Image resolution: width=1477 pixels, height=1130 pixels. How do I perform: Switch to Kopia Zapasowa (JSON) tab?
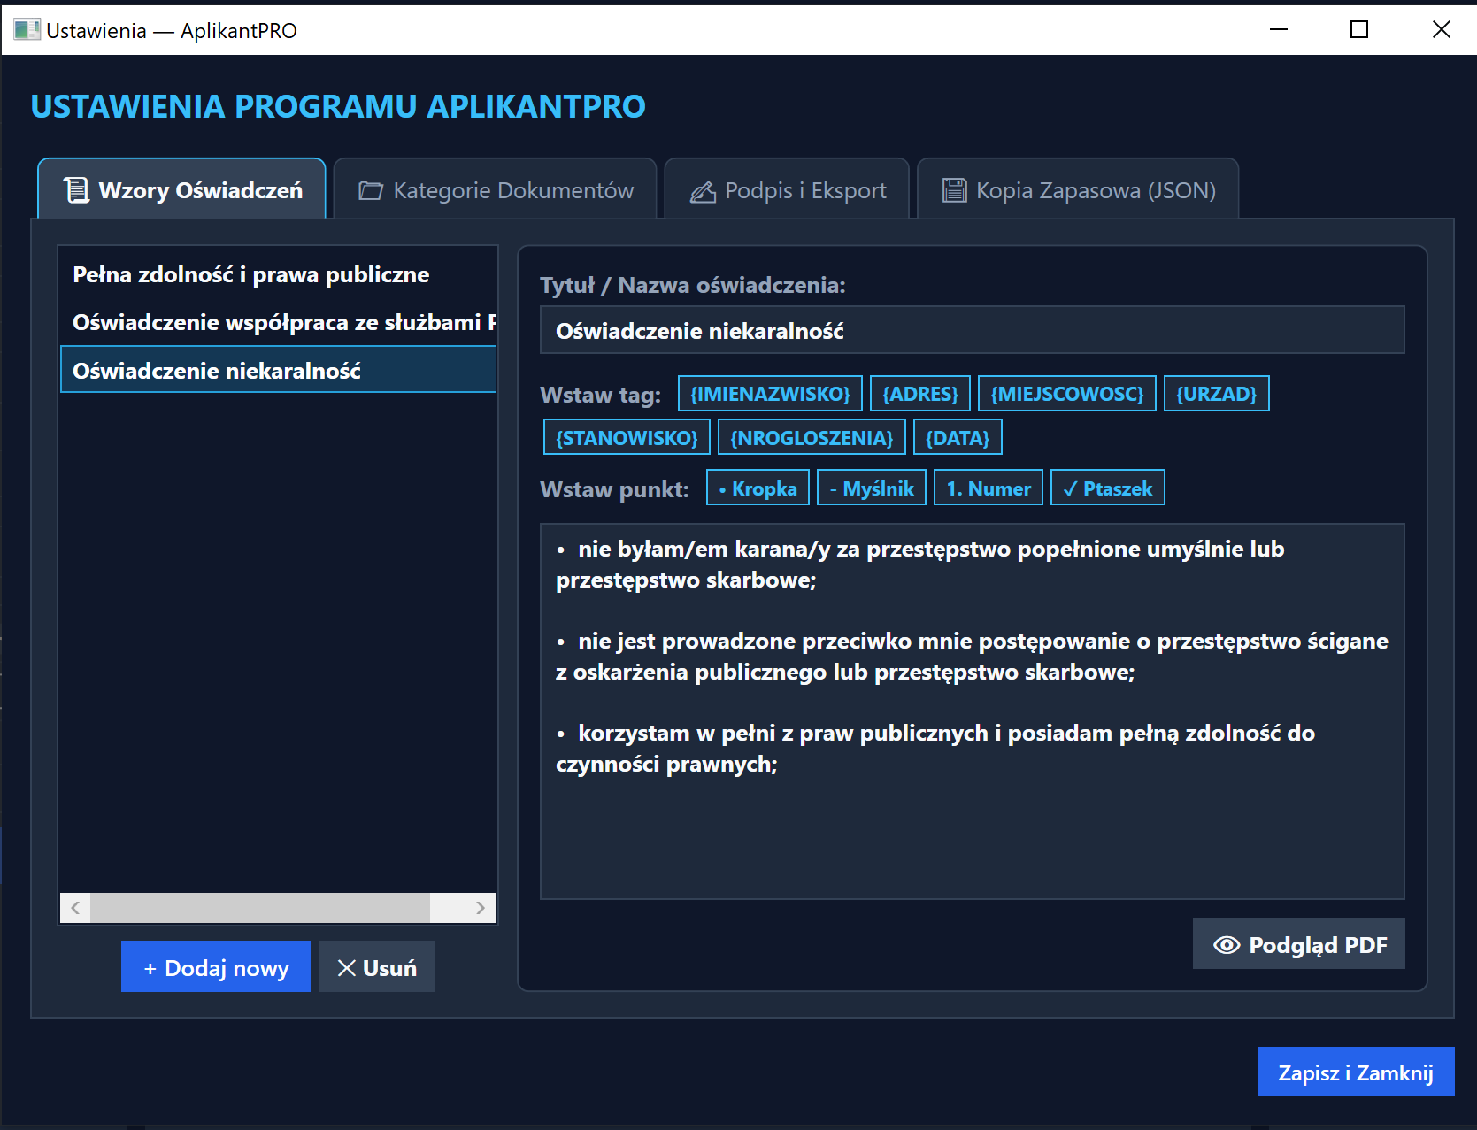[1078, 190]
